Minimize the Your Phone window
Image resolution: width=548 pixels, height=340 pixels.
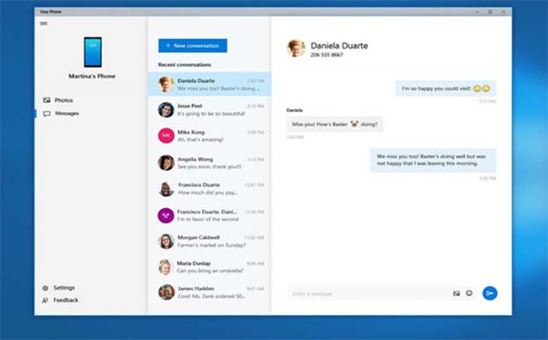pyautogui.click(x=477, y=12)
